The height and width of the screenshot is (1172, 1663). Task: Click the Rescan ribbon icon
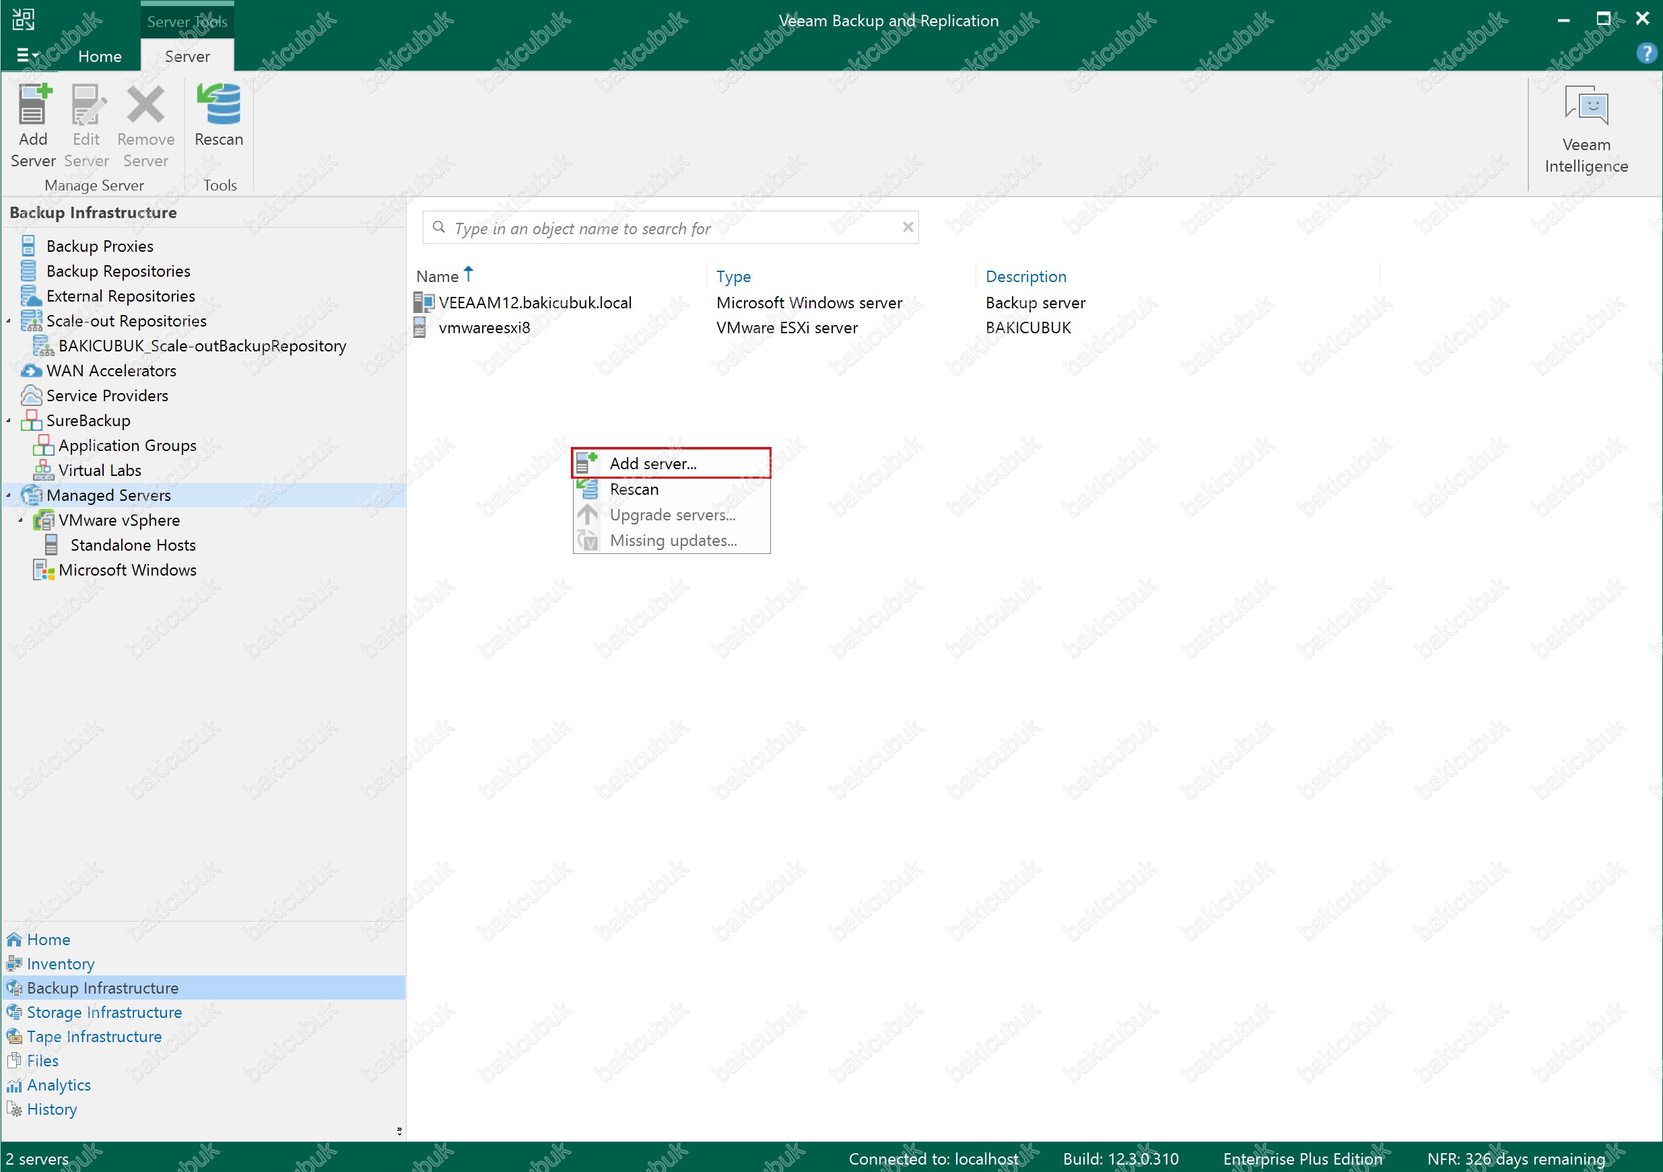219,104
